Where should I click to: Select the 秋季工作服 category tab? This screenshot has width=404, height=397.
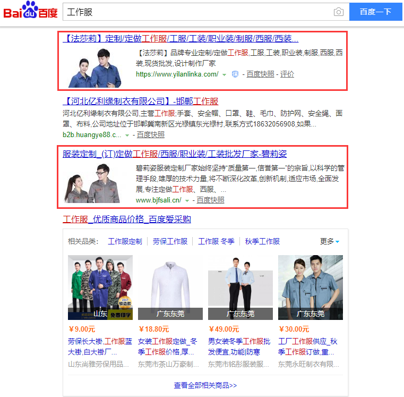click(x=262, y=241)
